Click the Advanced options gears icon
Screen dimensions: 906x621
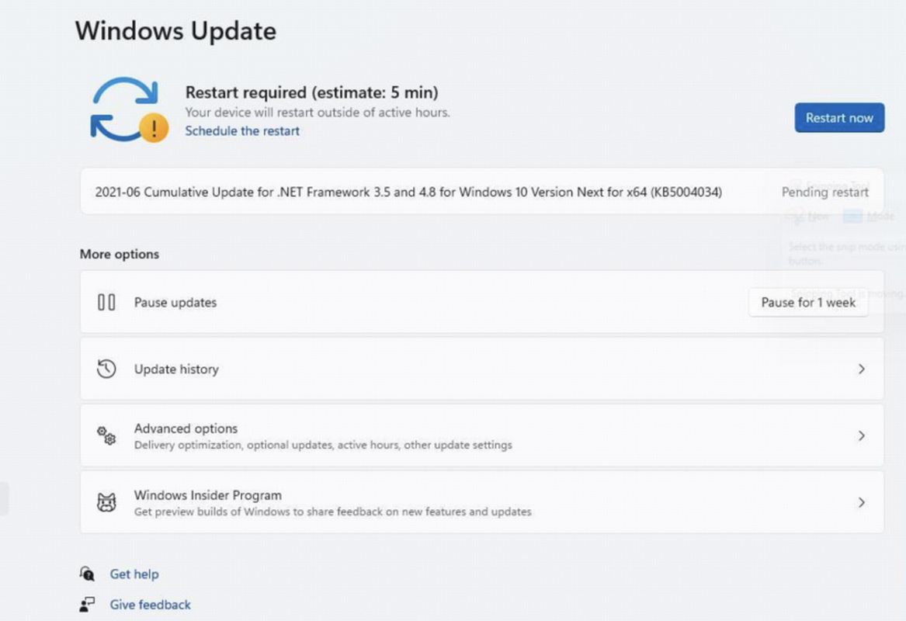click(x=106, y=435)
